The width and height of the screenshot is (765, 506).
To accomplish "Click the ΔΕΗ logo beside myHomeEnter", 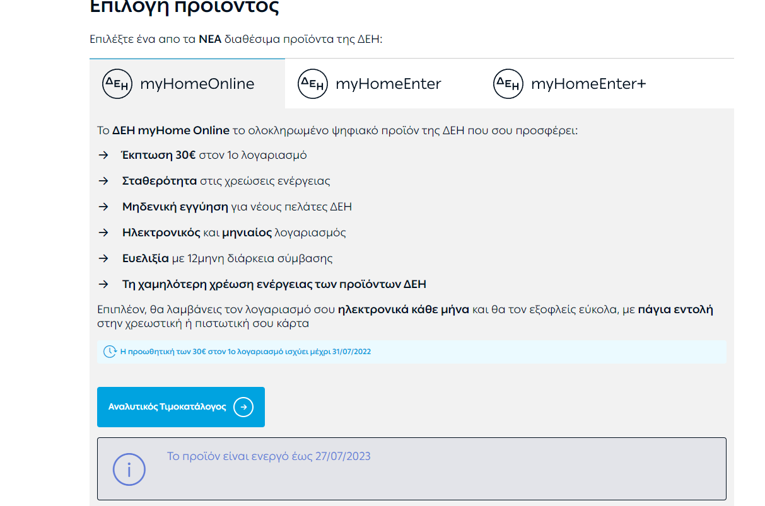I will tap(313, 84).
